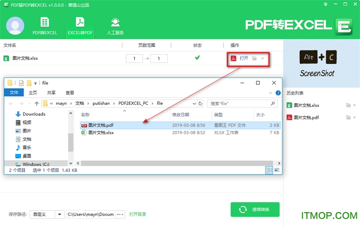Open output folder icon in operation column
Screen dimensions: 360x227
coord(254,59)
